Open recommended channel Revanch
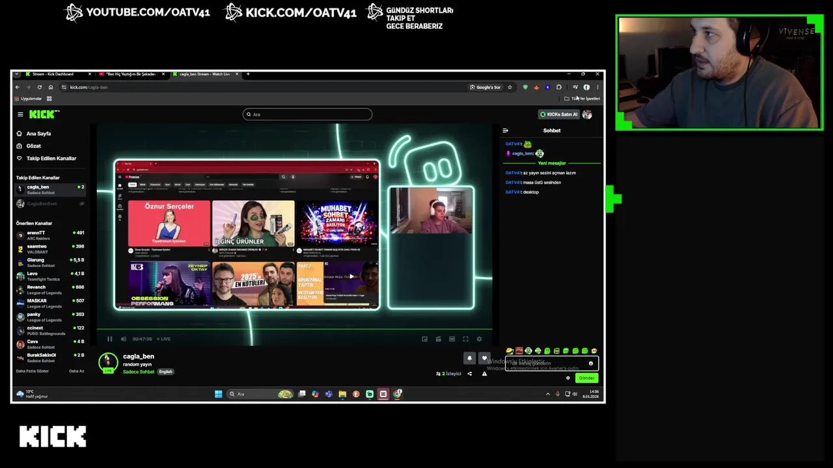The width and height of the screenshot is (833, 468). 50,290
